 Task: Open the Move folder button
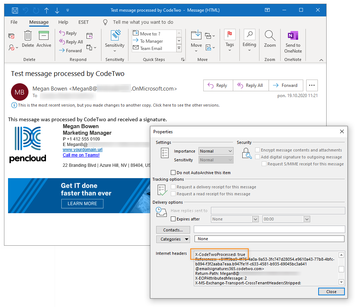(x=196, y=41)
